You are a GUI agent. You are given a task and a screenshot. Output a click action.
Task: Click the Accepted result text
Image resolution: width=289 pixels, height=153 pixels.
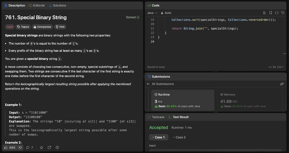point(159,128)
